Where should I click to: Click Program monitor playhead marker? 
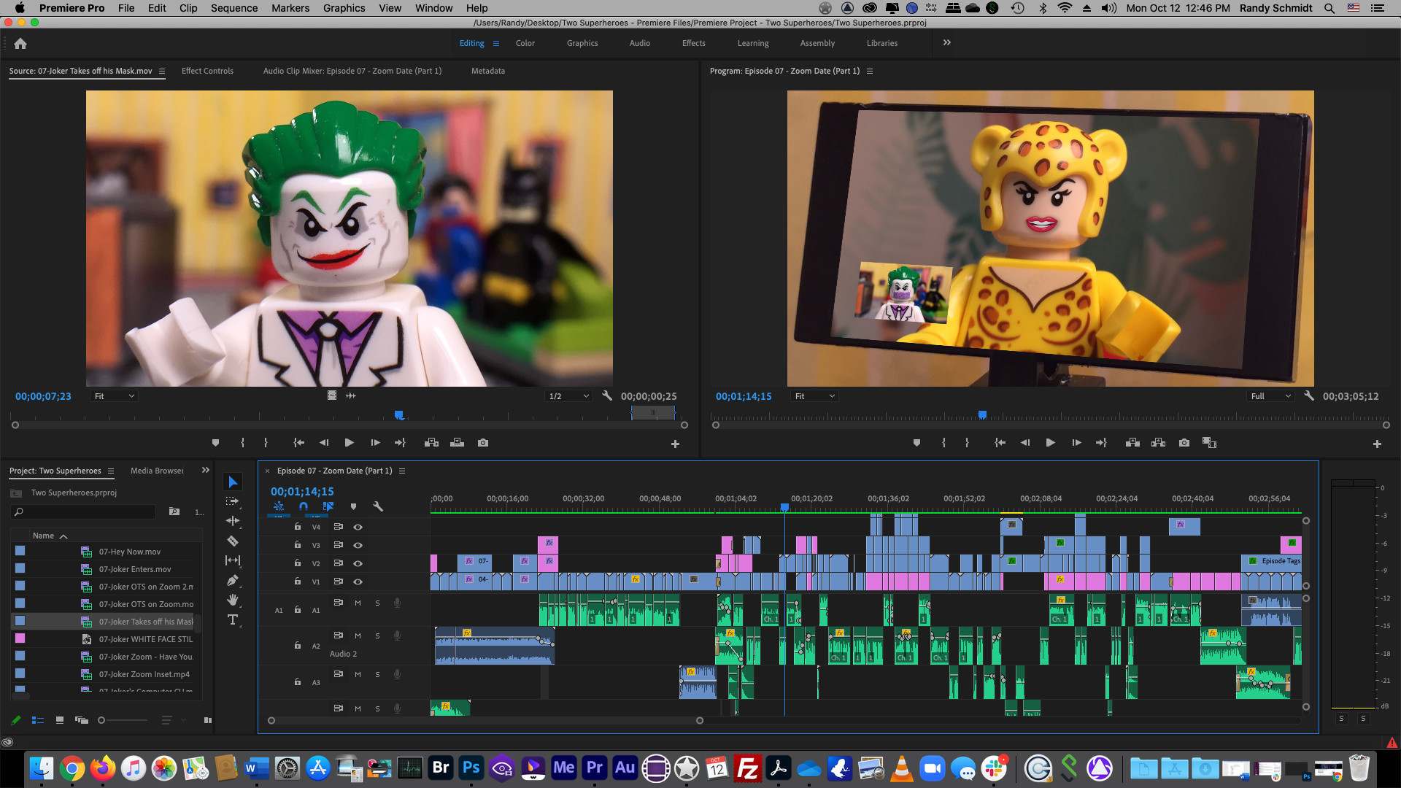[x=982, y=414]
